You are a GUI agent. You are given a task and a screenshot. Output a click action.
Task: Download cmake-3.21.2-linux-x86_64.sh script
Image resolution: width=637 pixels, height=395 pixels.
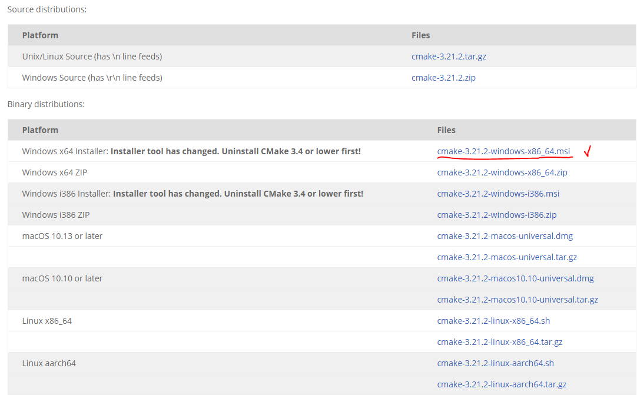493,321
